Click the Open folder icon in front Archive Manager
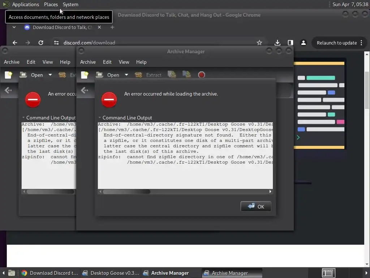Viewport: 370px width, 278px height. (100, 75)
